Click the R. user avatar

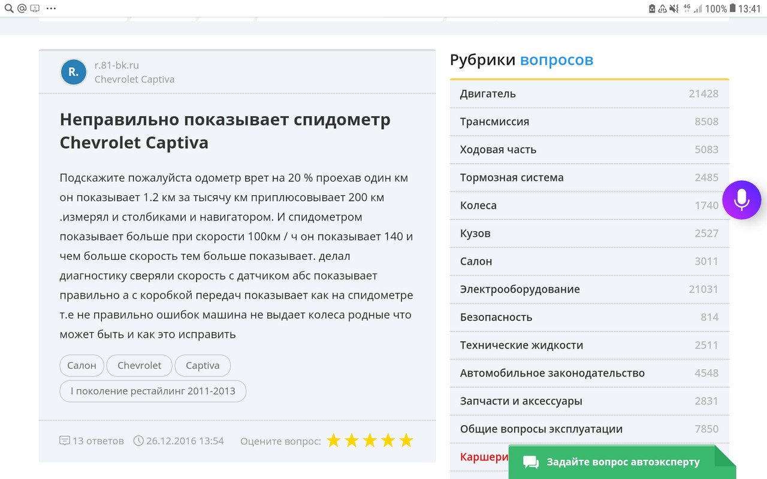coord(74,72)
